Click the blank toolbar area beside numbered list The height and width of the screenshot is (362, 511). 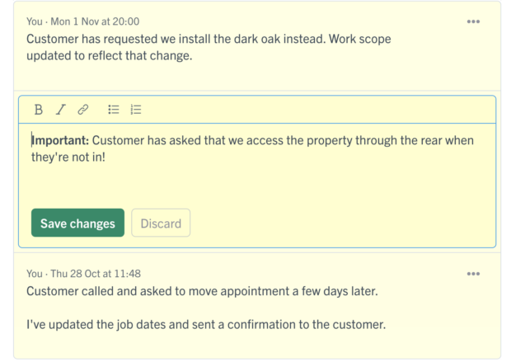pyautogui.click(x=318, y=110)
